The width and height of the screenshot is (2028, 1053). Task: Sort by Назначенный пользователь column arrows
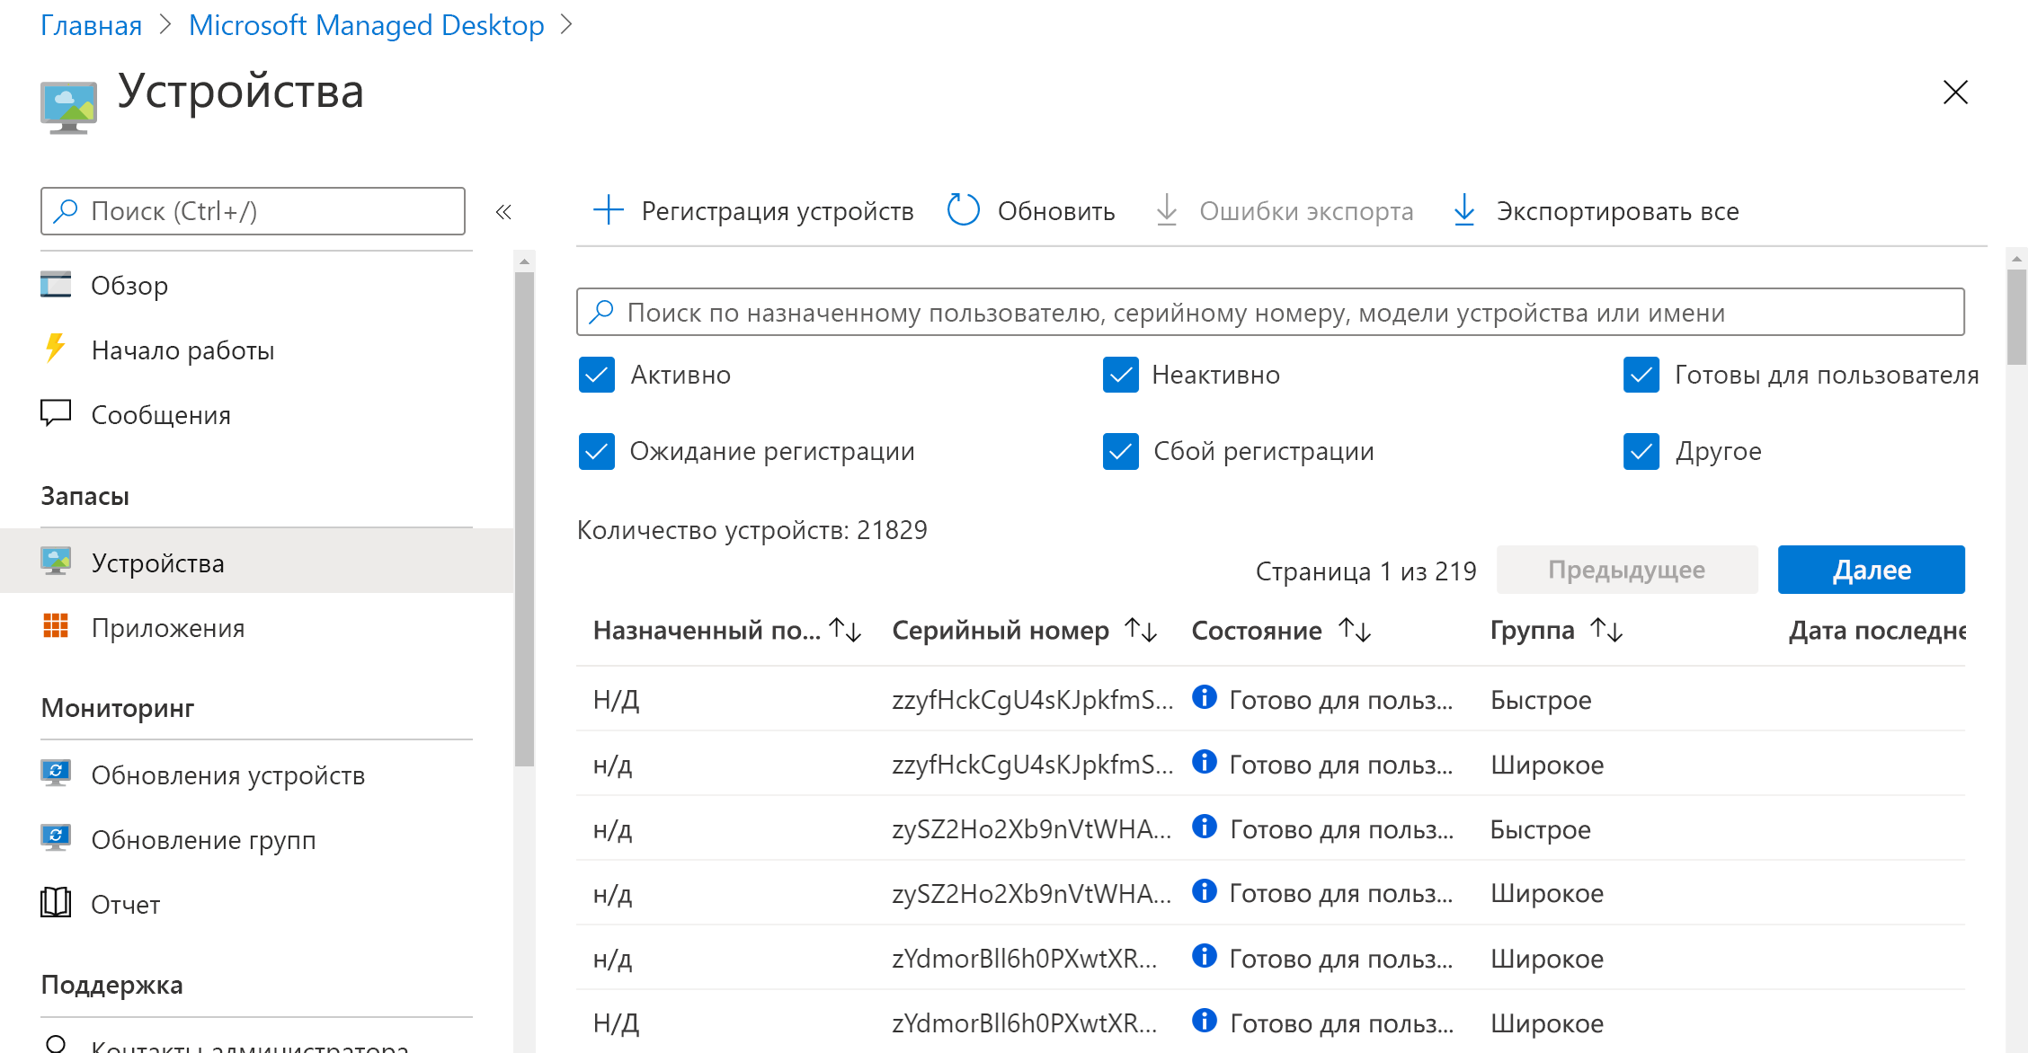coord(845,630)
